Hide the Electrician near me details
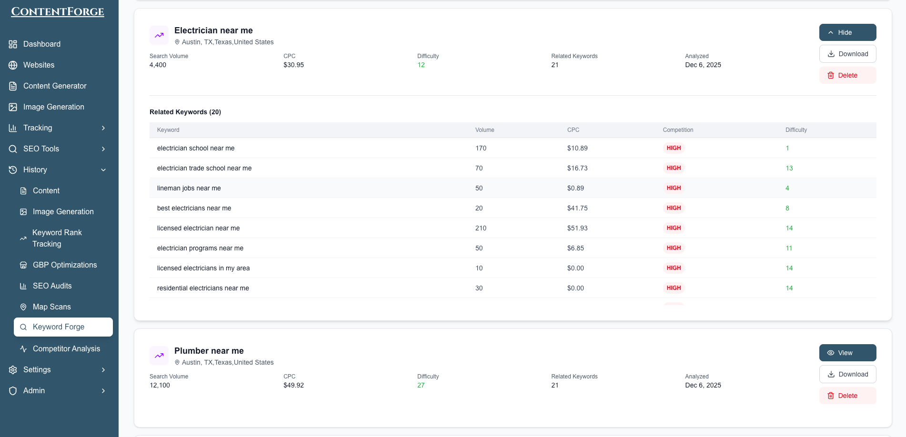The image size is (906, 437). (x=847, y=32)
